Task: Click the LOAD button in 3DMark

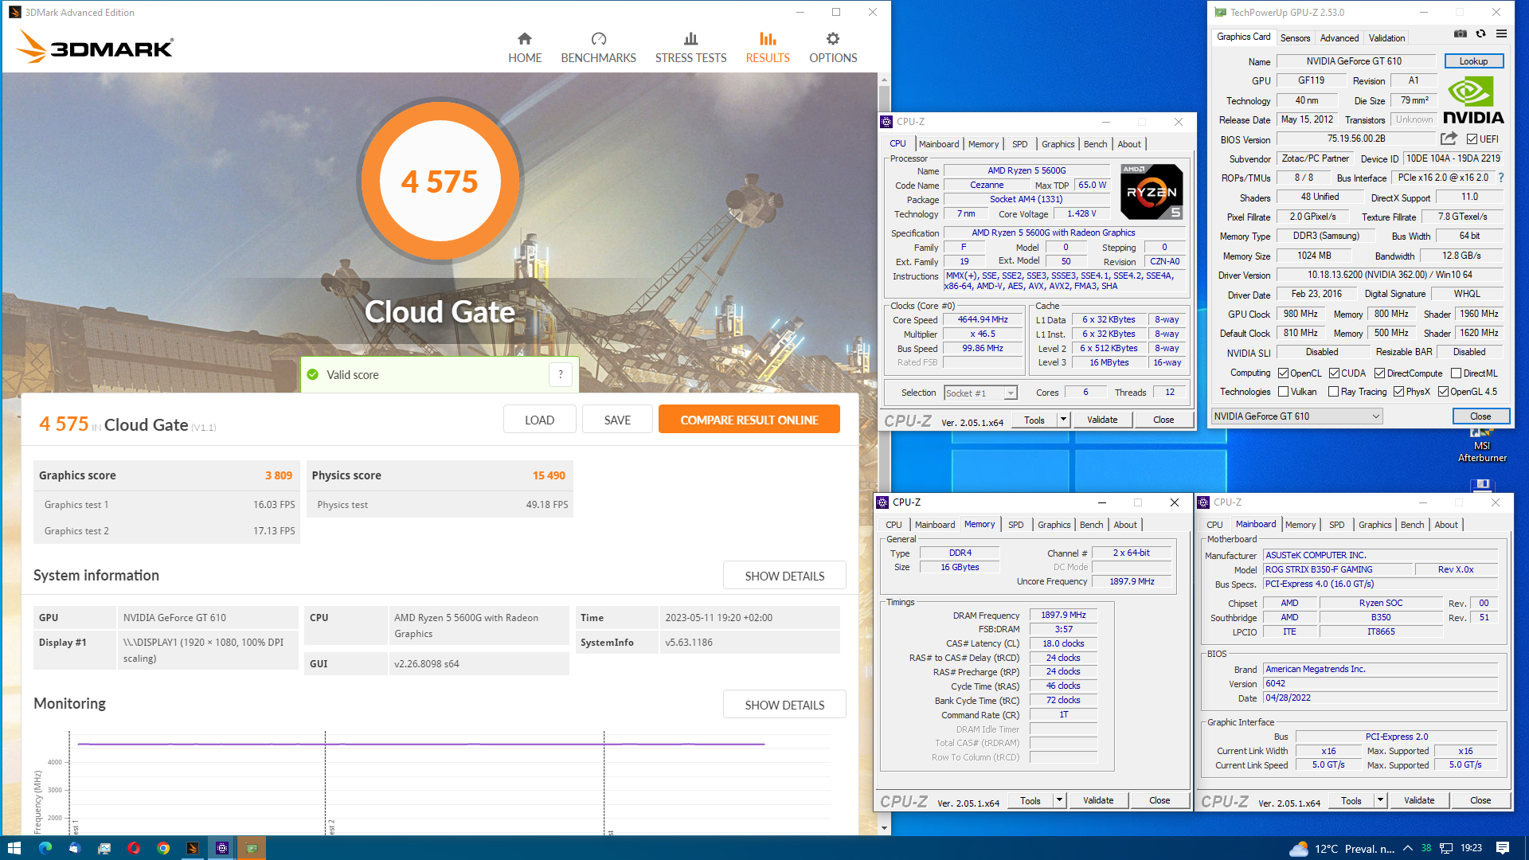Action: (539, 420)
